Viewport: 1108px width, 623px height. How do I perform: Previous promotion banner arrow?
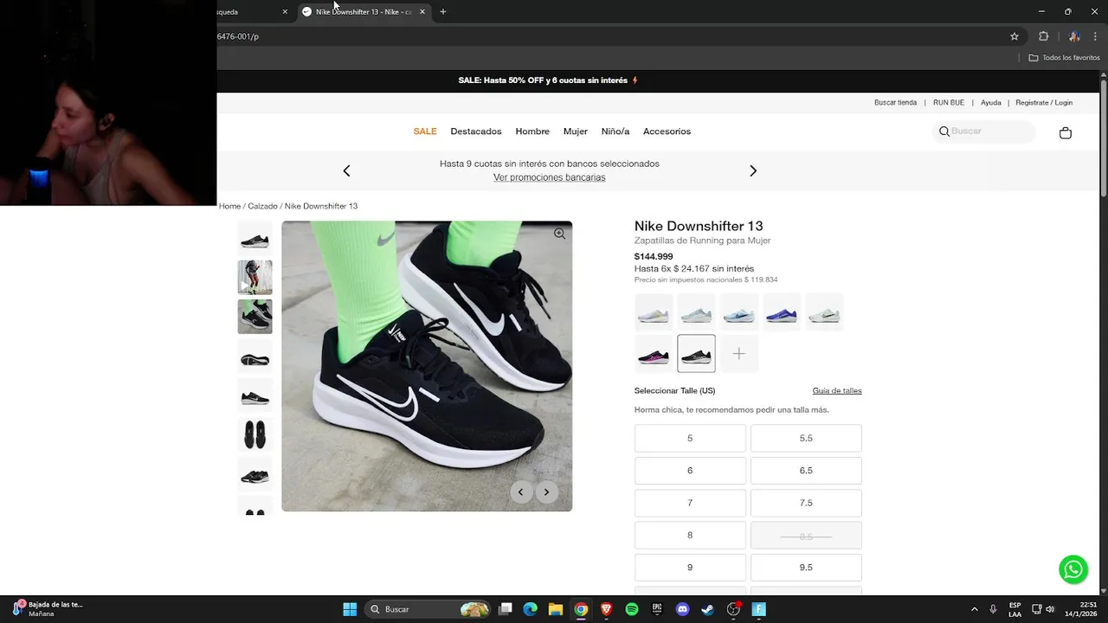[x=346, y=170]
